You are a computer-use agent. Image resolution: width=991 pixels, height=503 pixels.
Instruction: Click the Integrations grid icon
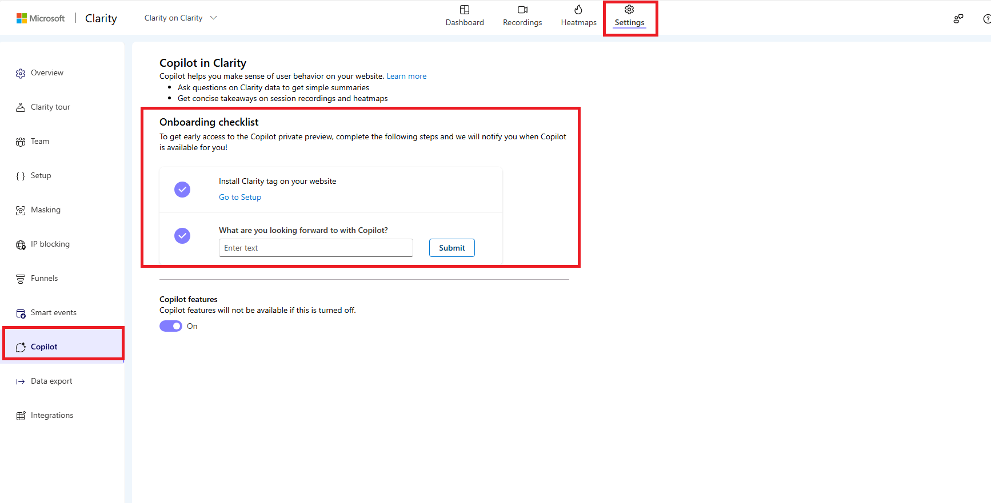(21, 416)
